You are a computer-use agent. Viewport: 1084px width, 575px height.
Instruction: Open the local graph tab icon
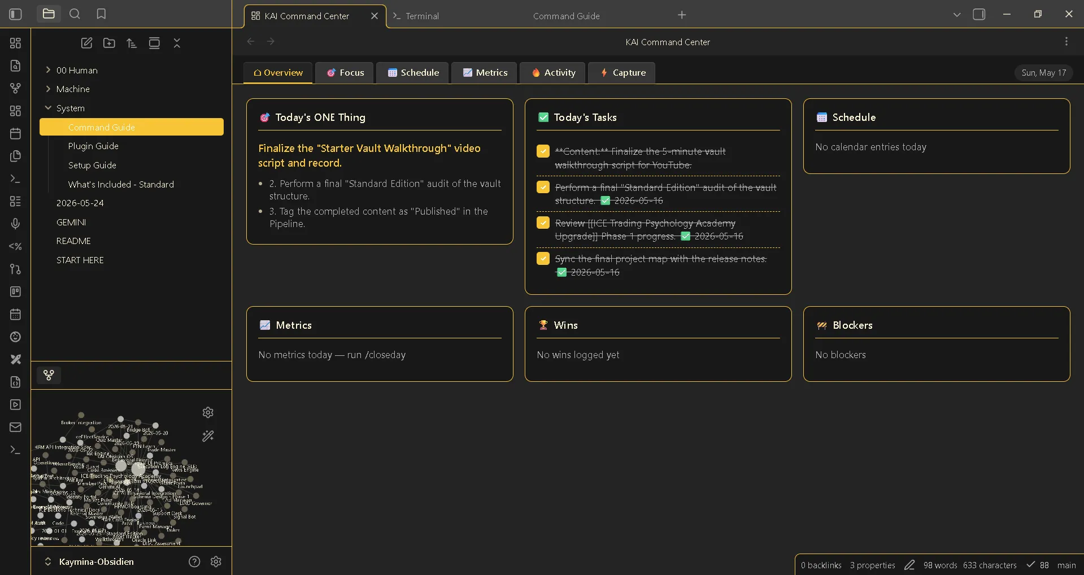pos(49,375)
